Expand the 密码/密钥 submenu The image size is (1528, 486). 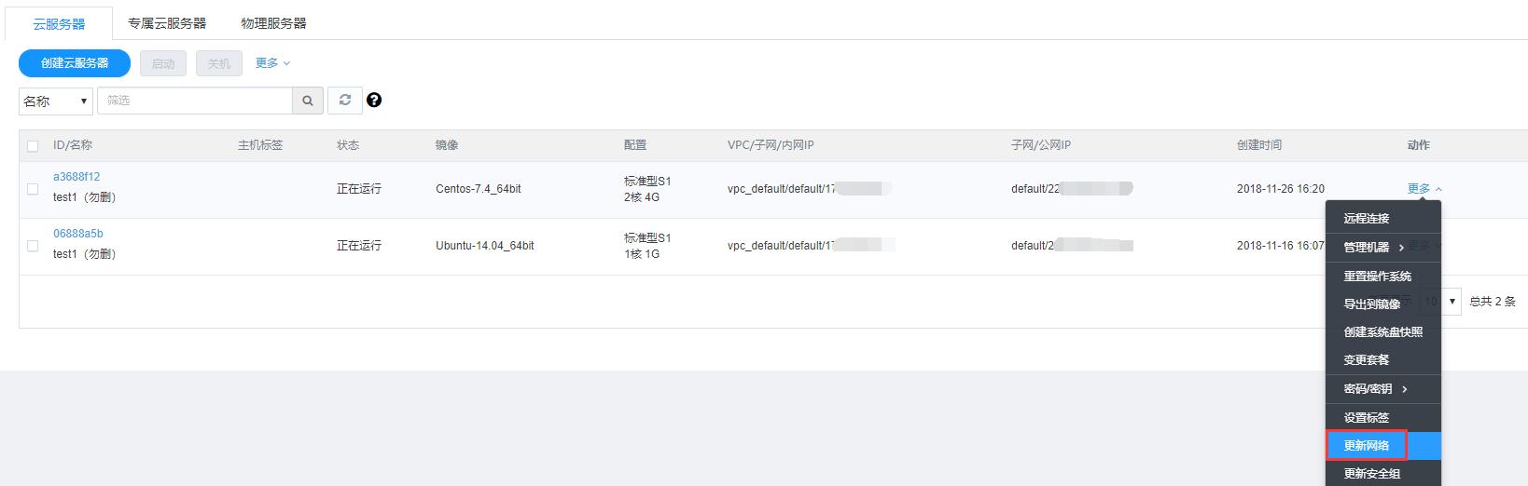pos(1383,389)
